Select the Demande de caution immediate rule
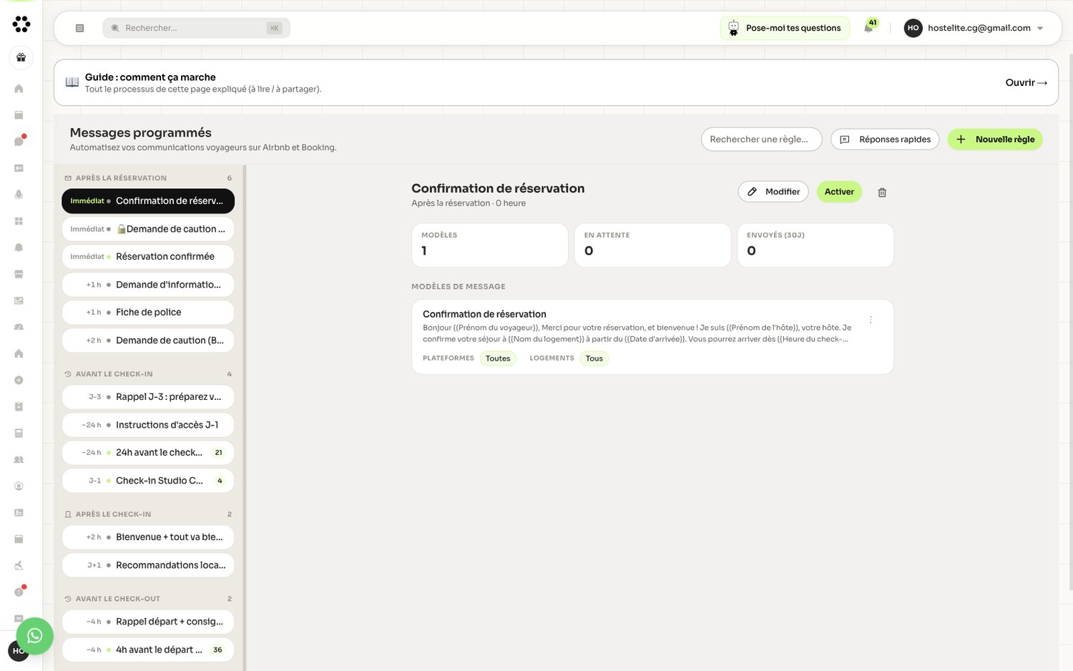The height and width of the screenshot is (671, 1073). [x=148, y=229]
